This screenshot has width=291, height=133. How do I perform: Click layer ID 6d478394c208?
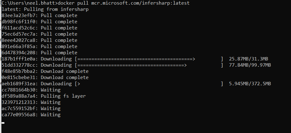click(x=20, y=53)
